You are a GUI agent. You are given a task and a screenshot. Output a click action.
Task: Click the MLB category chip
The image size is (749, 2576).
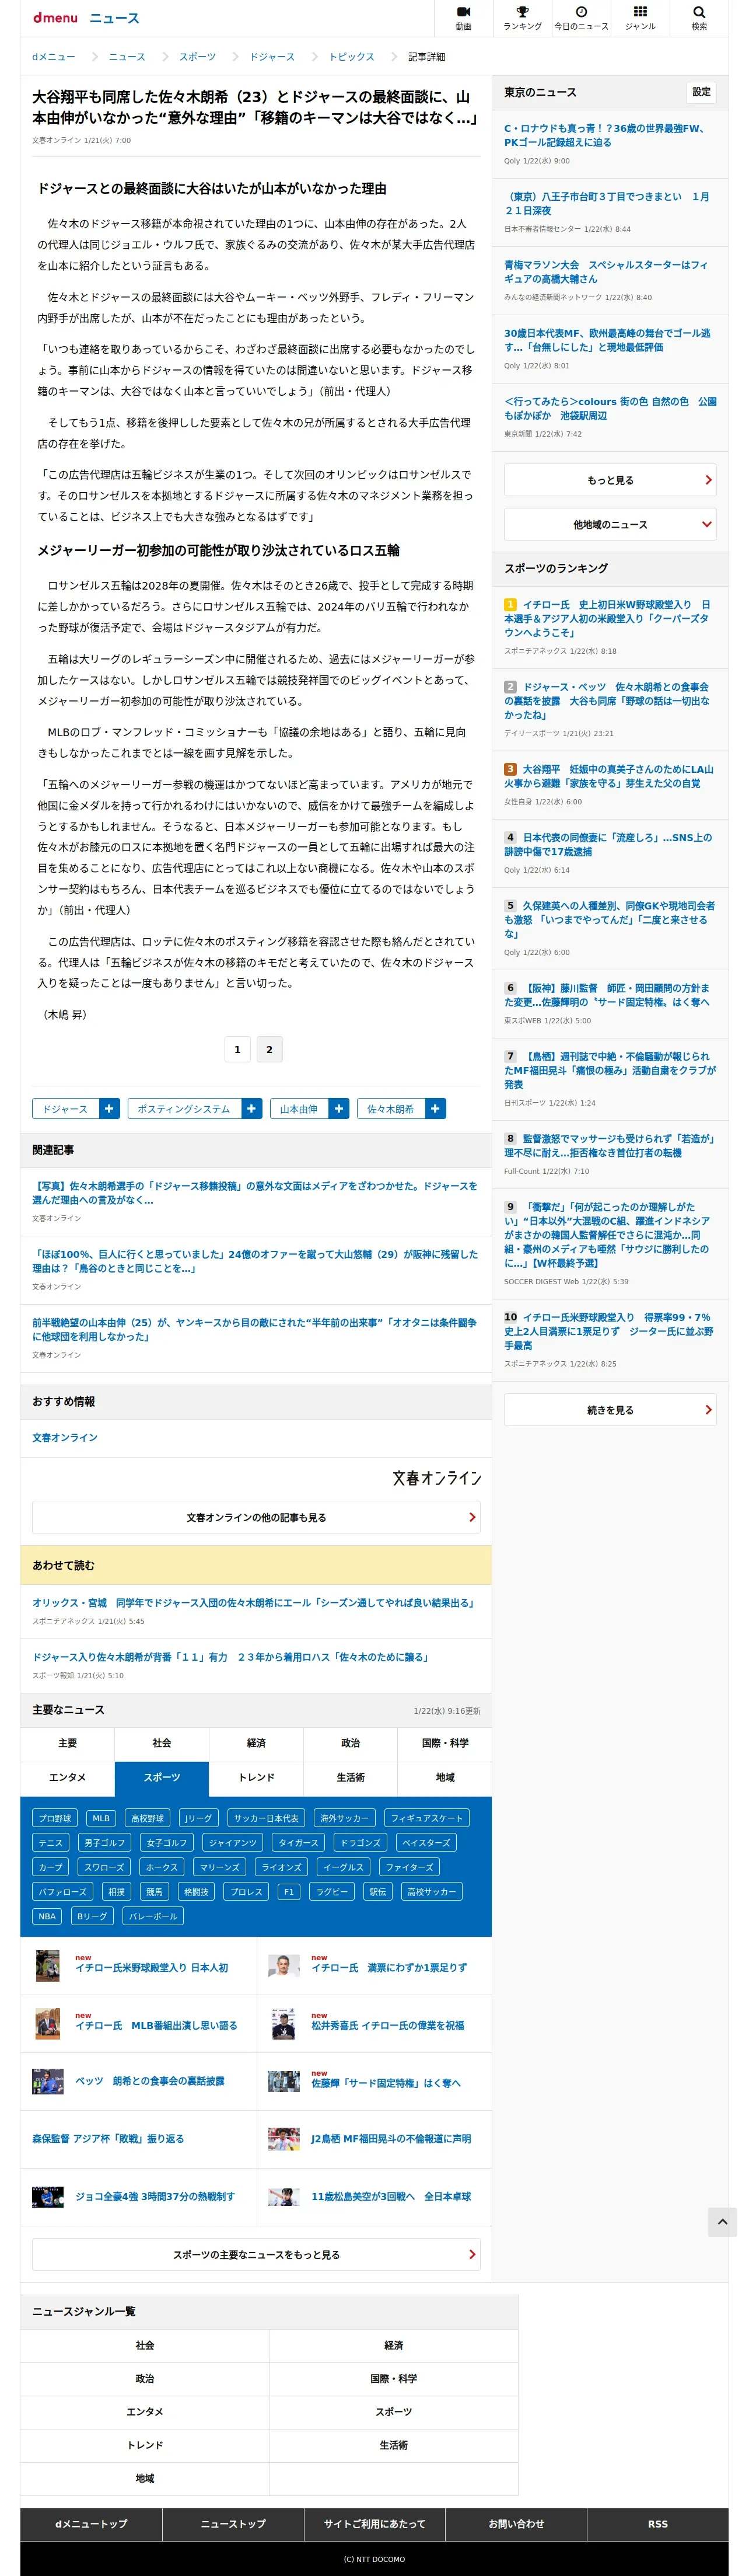click(x=101, y=1818)
